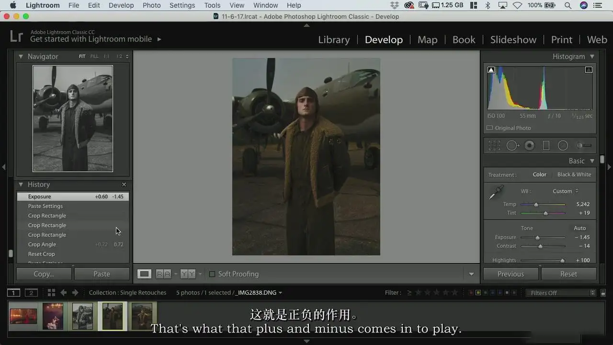Click the Previous button
613x345 pixels.
pyautogui.click(x=511, y=274)
